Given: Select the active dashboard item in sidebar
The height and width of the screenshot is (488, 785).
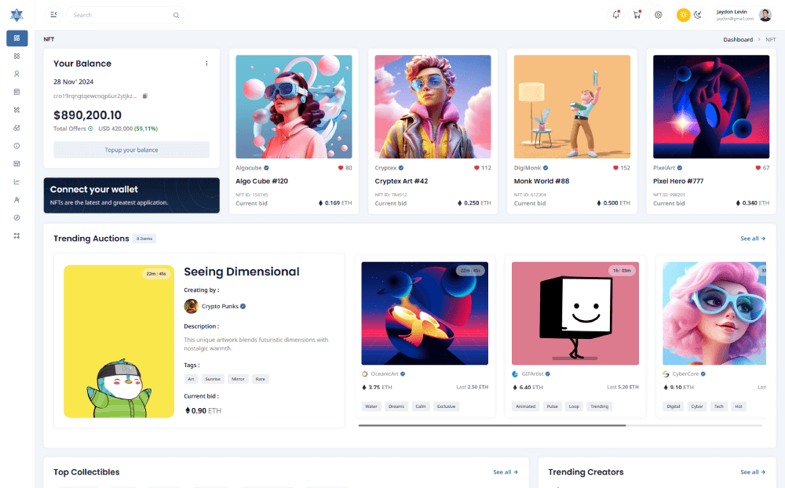Looking at the screenshot, I should 16,38.
